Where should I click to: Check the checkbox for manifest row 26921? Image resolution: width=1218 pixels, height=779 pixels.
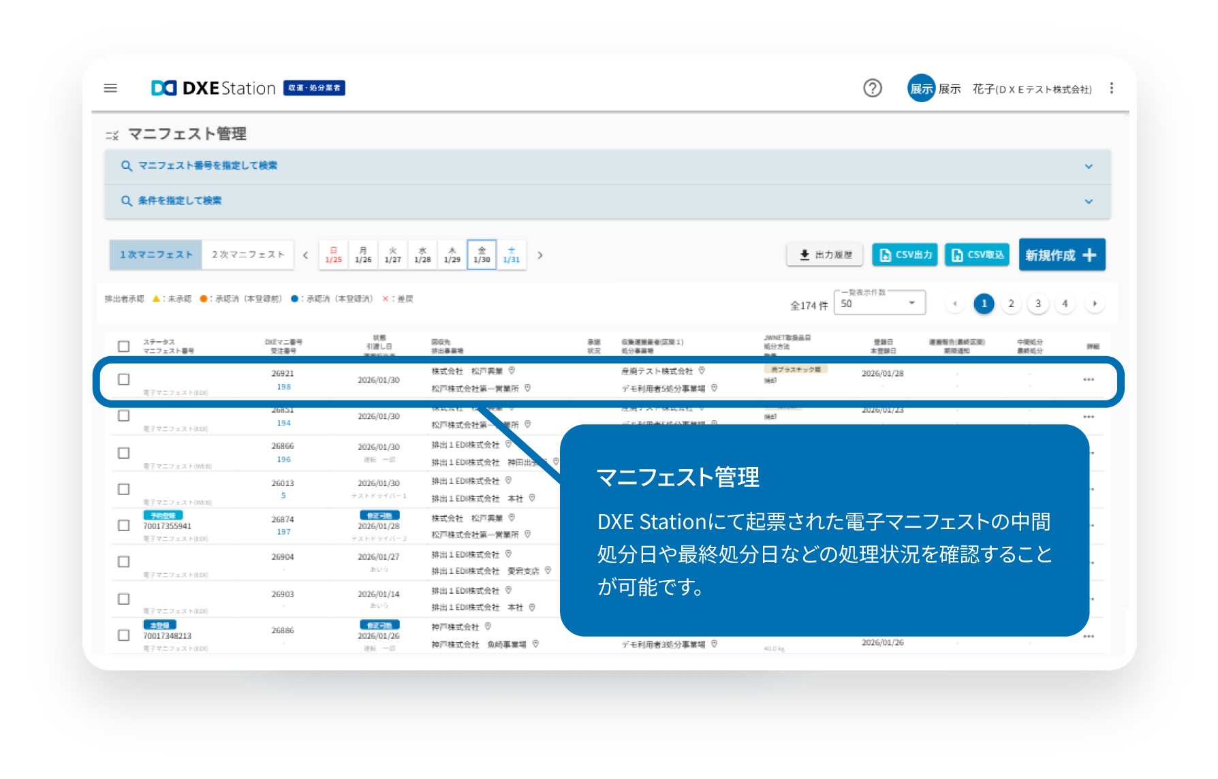123,379
